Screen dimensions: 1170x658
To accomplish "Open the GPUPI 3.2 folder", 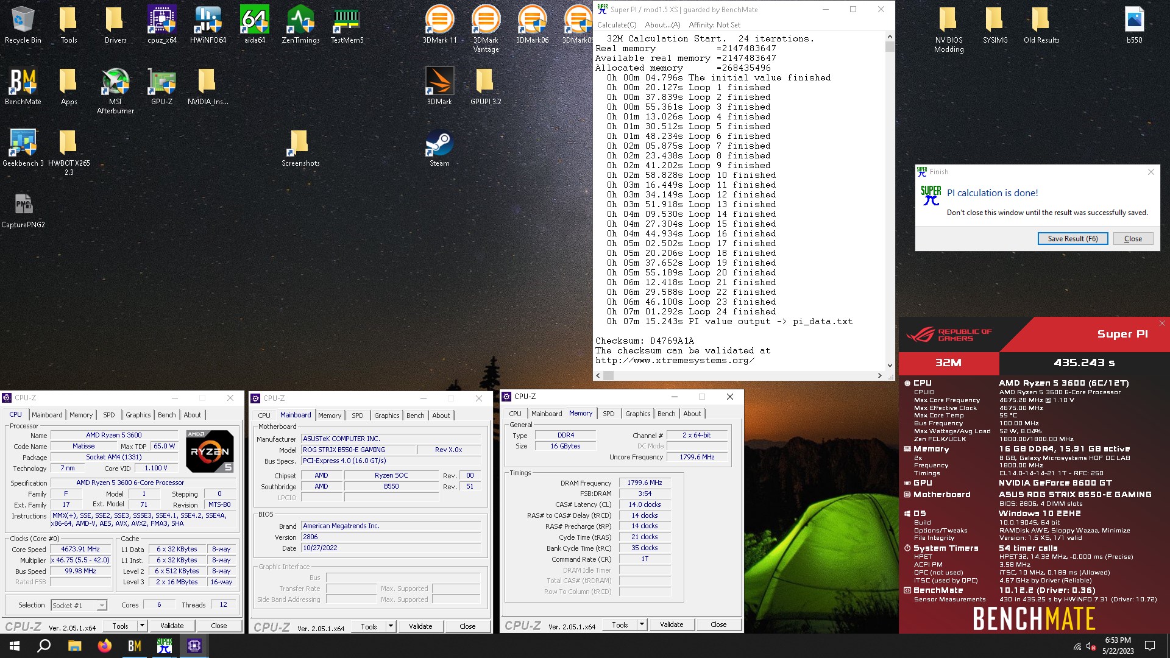I will [486, 86].
